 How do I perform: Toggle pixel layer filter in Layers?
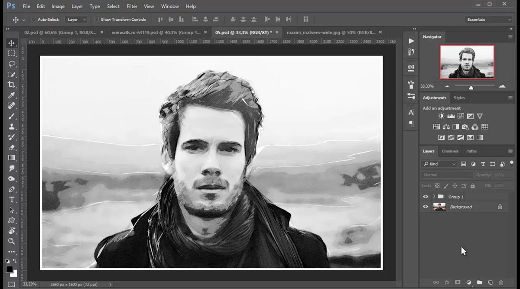[x=463, y=164]
